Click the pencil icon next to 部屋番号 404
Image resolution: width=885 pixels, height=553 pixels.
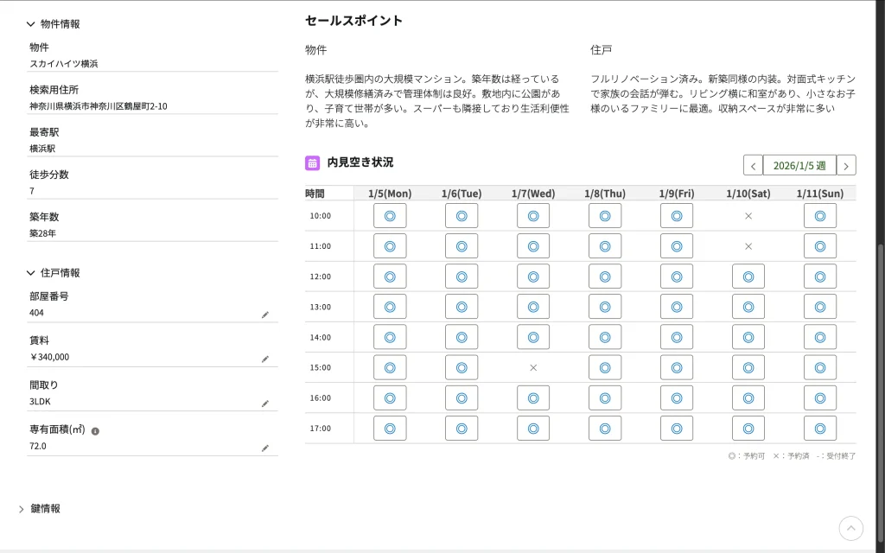[x=265, y=315]
